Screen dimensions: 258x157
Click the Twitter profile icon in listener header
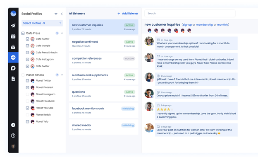(x=149, y=30)
